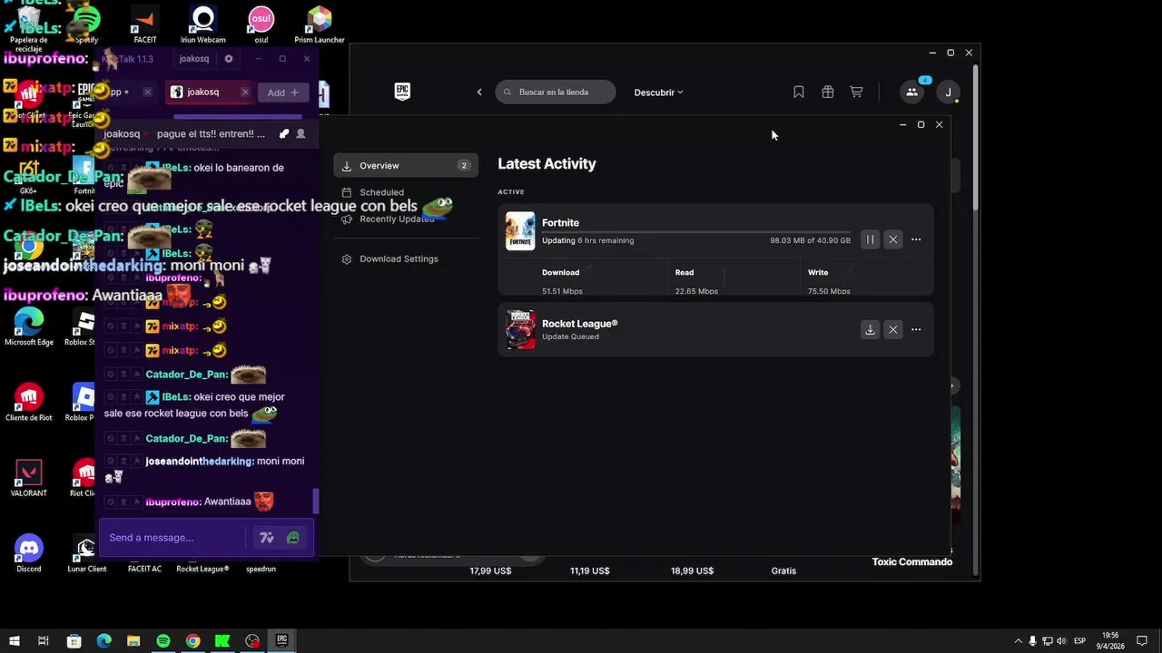Open the Discord desktop shortcut
Image resolution: width=1162 pixels, height=653 pixels.
pos(29,553)
